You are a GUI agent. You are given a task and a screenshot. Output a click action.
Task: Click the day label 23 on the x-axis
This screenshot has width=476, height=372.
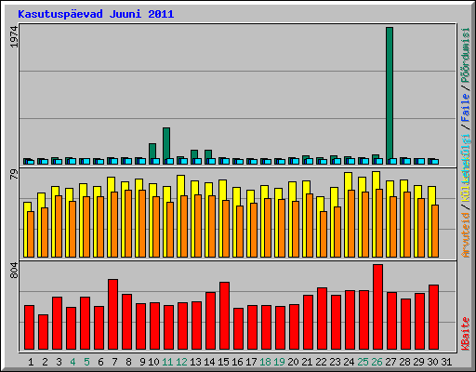335,362
